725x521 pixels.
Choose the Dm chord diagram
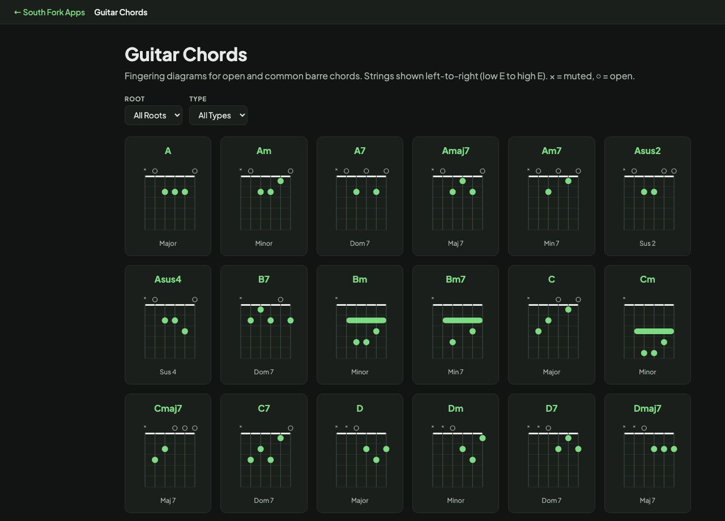(456, 453)
